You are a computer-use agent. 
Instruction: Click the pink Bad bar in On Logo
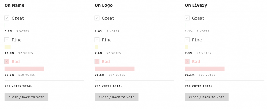[115, 69]
